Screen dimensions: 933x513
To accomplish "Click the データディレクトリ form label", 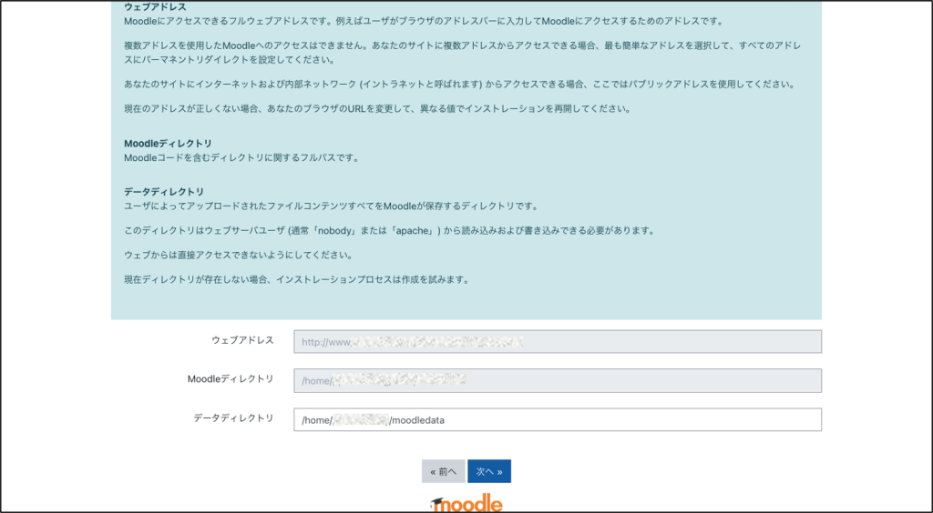I will pos(234,418).
